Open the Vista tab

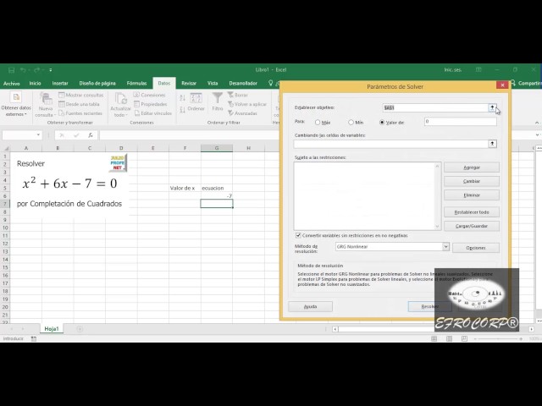[213, 83]
